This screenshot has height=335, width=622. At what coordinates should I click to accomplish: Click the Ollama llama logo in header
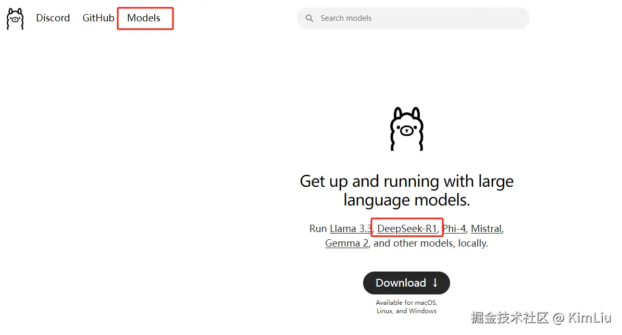click(x=15, y=18)
